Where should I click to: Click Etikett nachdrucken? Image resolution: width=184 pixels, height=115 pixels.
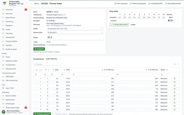pos(138,3)
